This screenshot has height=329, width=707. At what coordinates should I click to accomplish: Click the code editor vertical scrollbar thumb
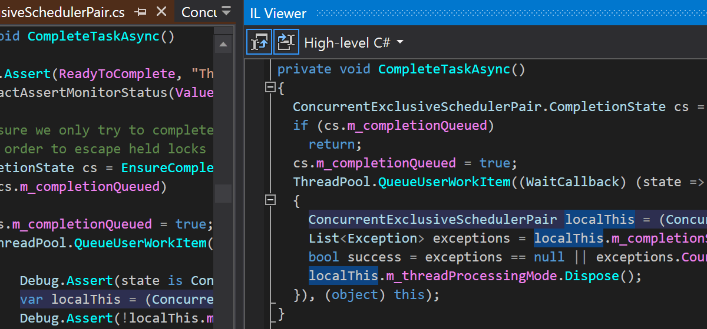coord(223,193)
